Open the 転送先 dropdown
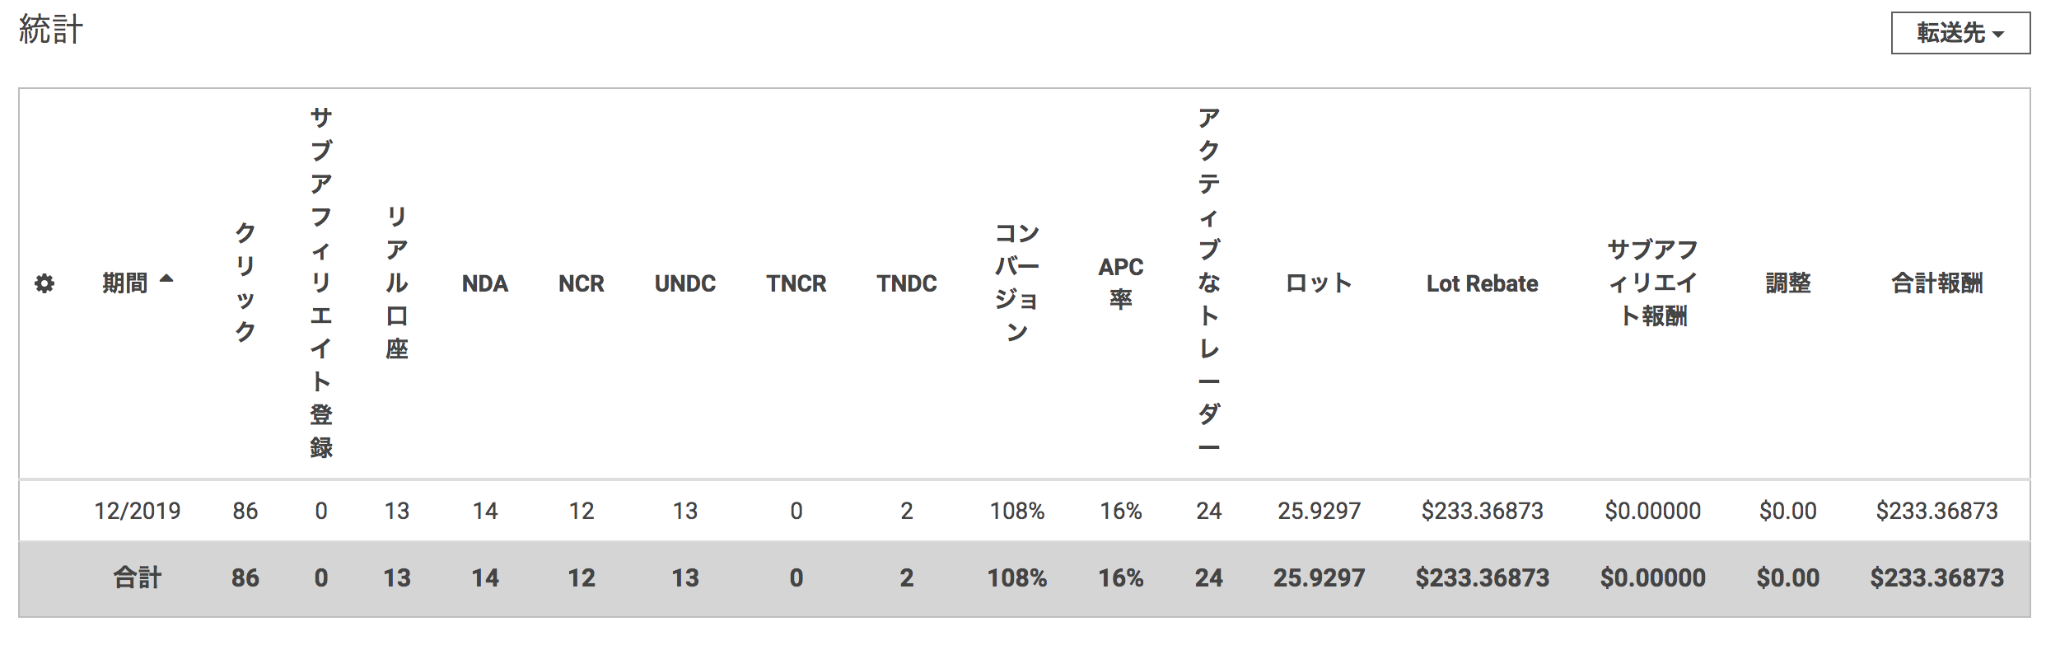Viewport: 2046px width, 659px height. pyautogui.click(x=1960, y=33)
